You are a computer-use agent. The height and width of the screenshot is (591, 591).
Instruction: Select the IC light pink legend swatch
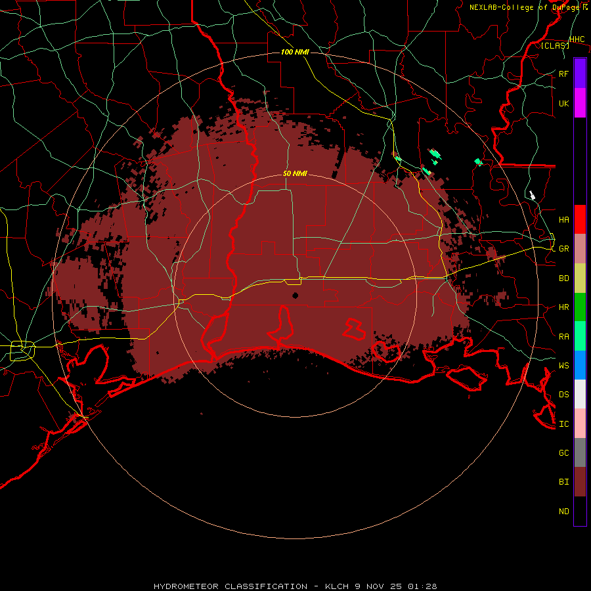[x=580, y=424]
